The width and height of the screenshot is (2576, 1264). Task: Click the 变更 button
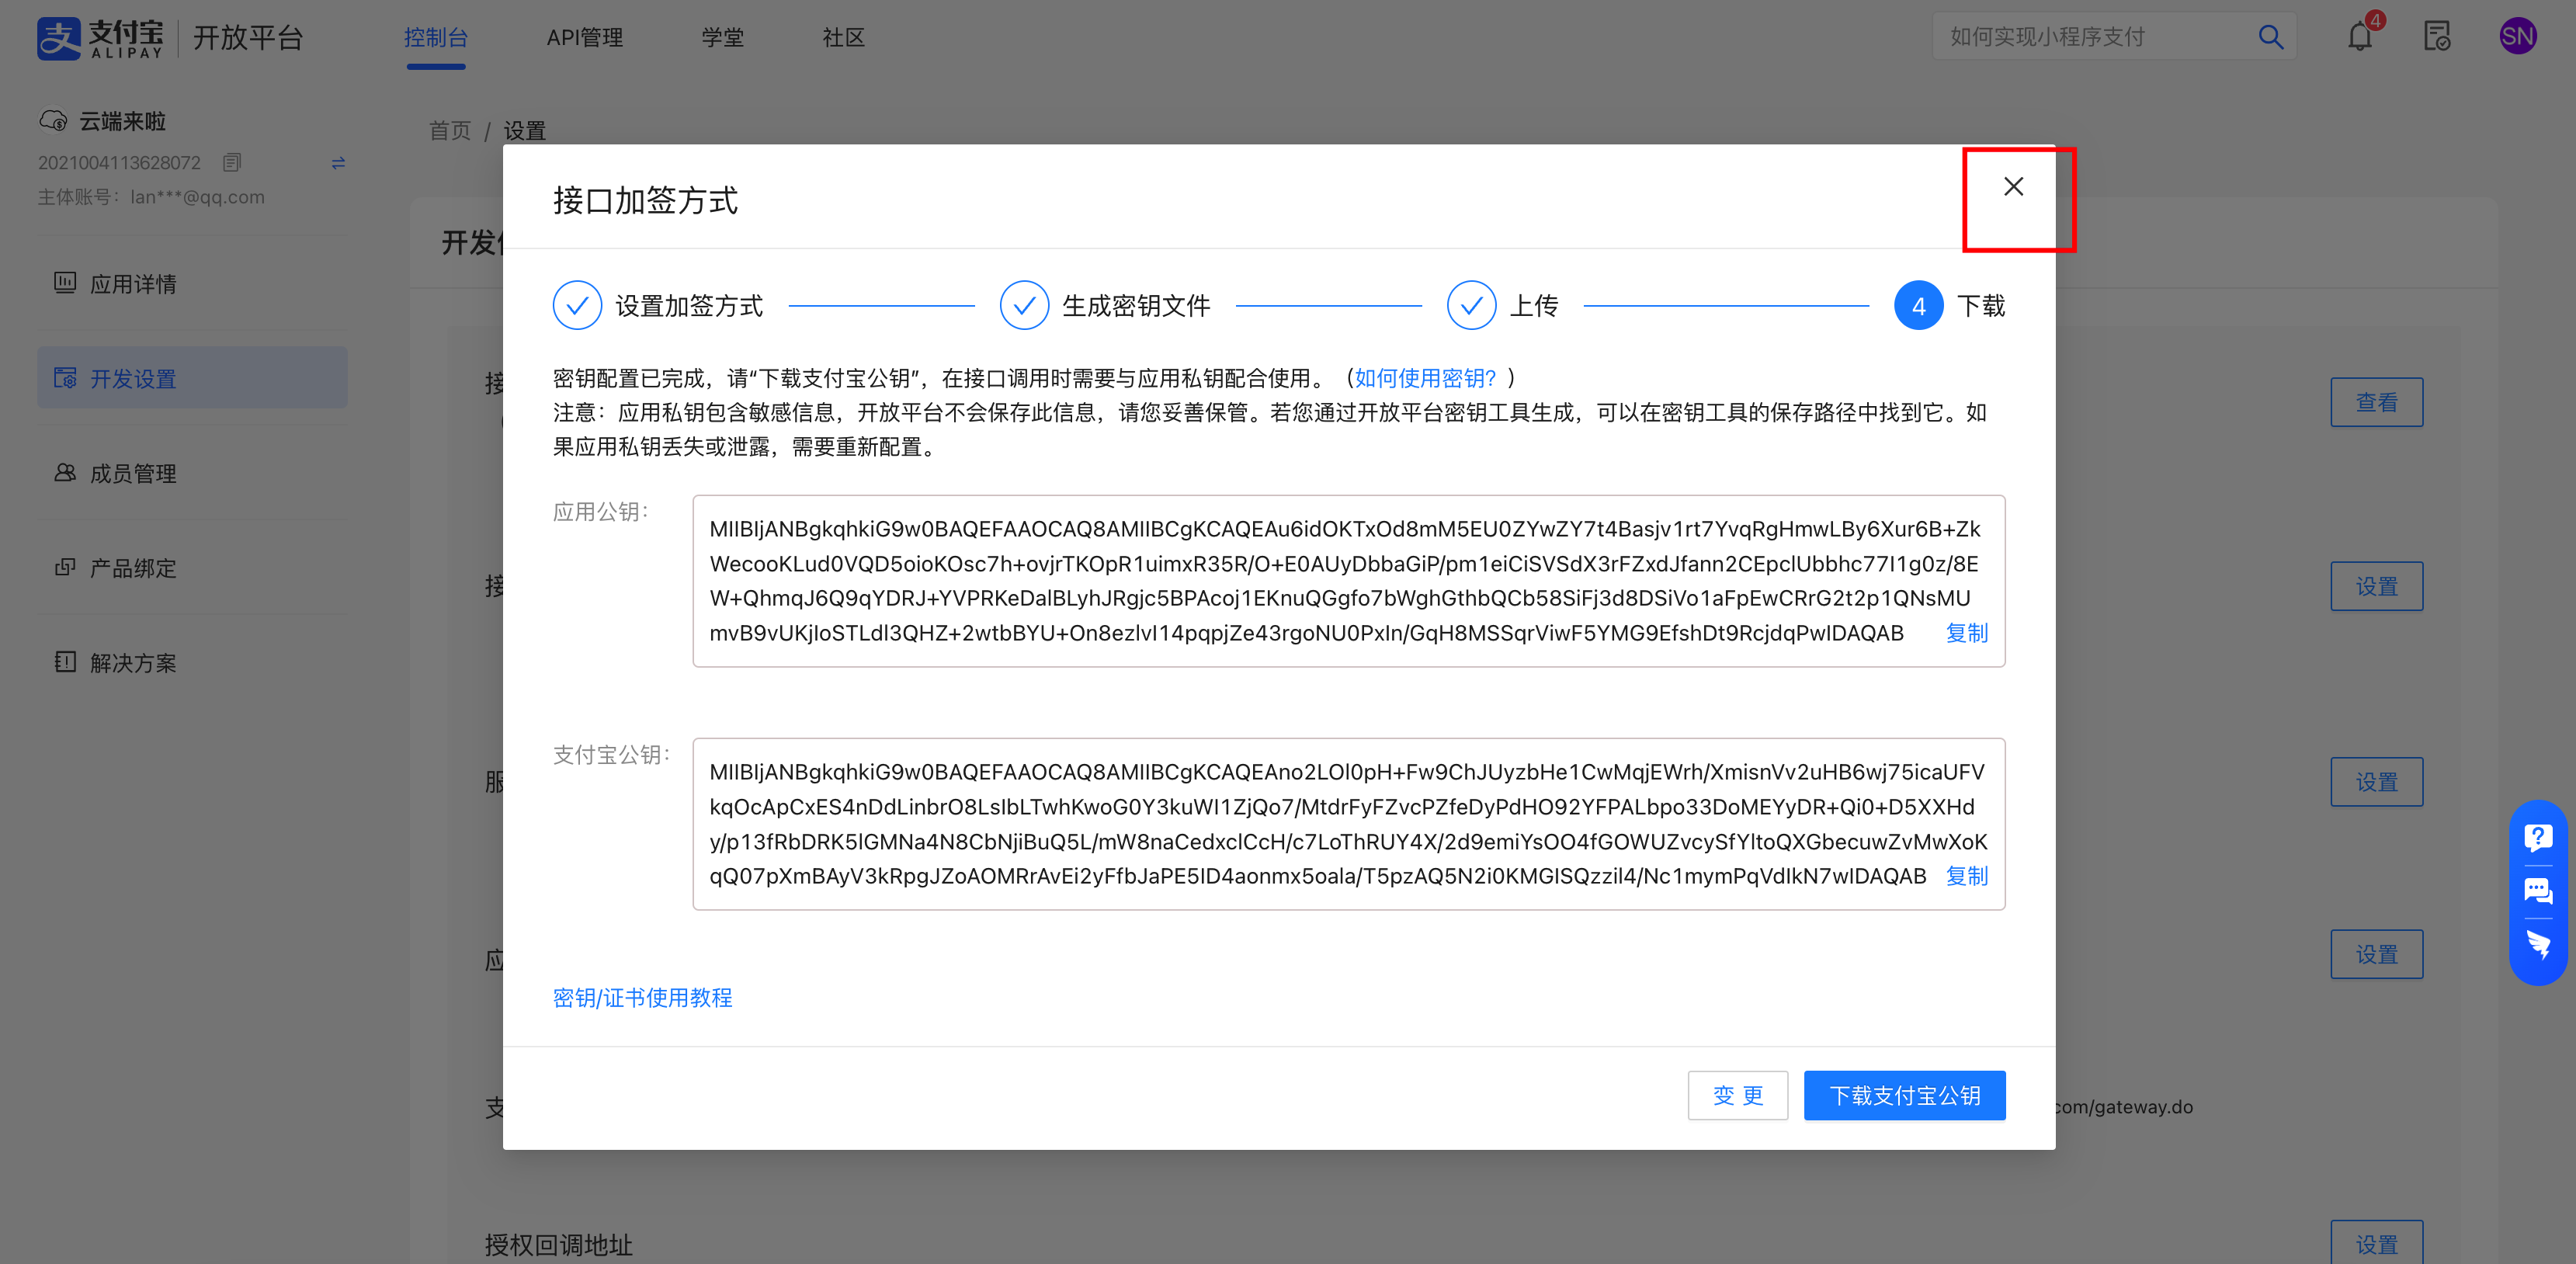pos(1738,1095)
